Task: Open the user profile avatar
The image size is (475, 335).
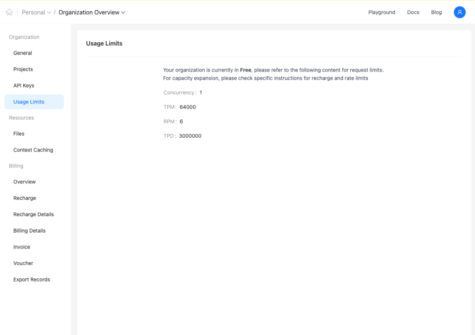Action: coord(459,12)
